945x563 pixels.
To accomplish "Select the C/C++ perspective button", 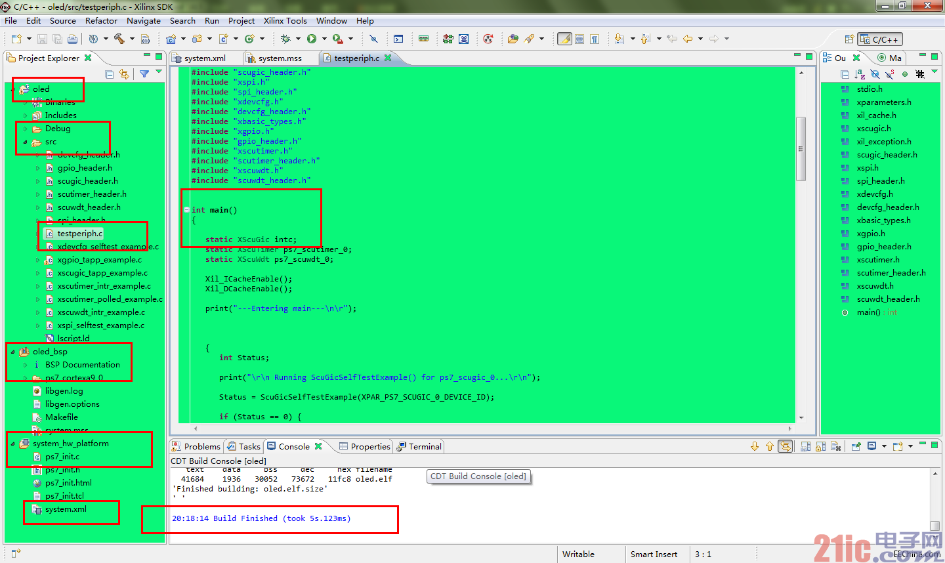I will pyautogui.click(x=881, y=39).
